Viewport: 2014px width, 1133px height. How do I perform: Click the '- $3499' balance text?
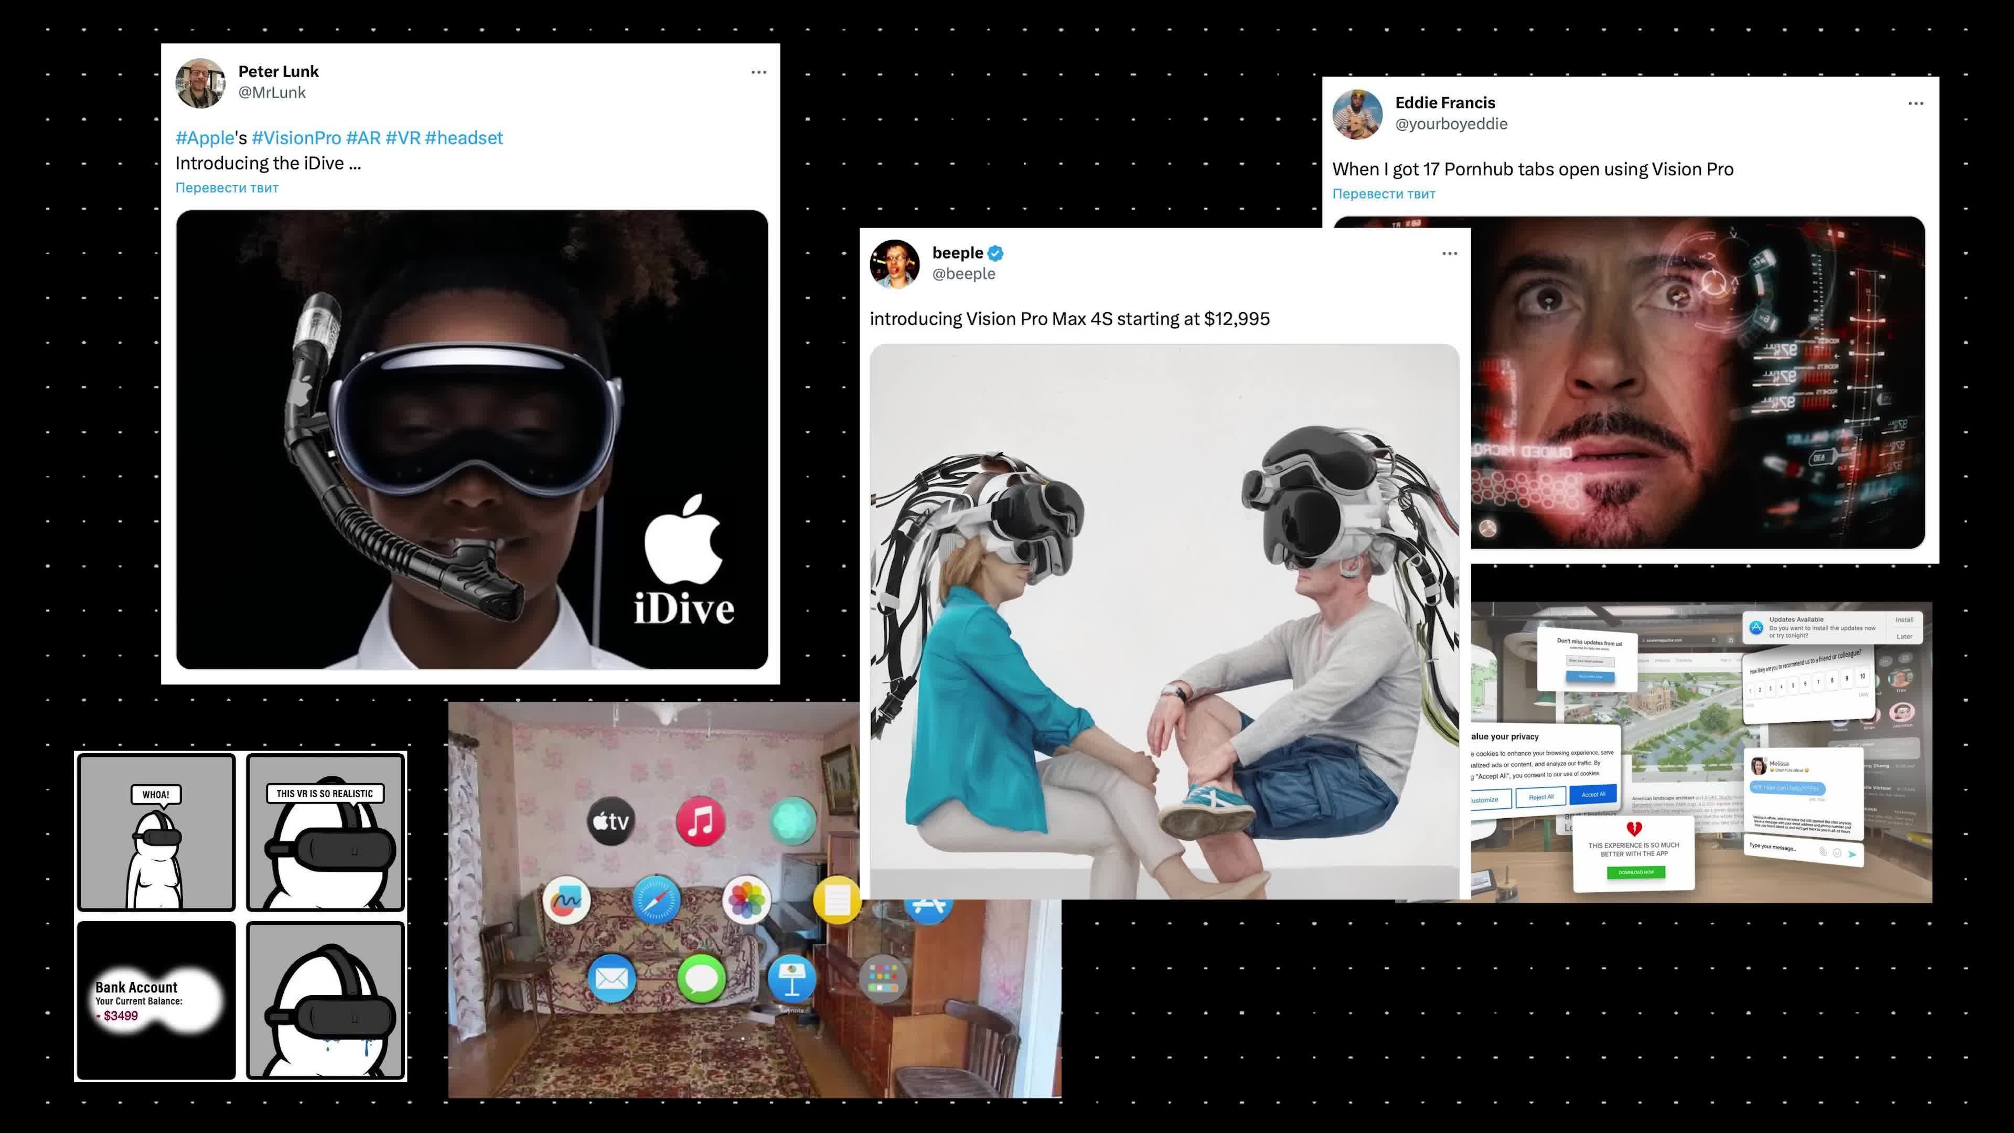pos(117,1016)
